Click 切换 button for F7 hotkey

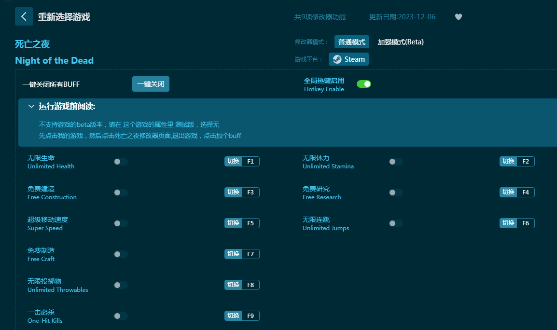pyautogui.click(x=233, y=254)
